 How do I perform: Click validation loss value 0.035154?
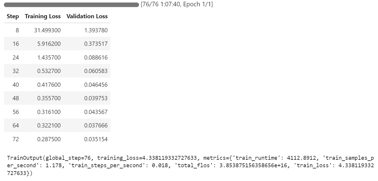[96, 139]
